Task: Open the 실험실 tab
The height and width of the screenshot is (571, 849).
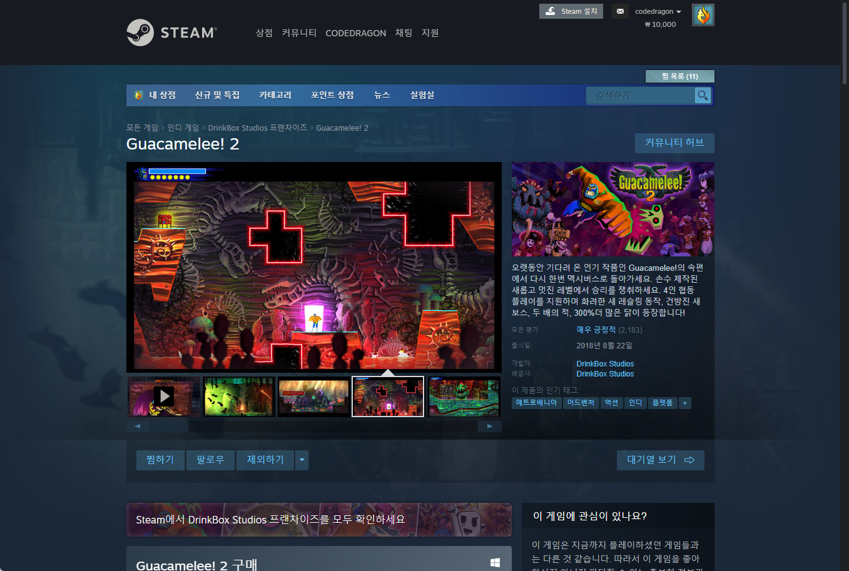Action: click(x=422, y=95)
